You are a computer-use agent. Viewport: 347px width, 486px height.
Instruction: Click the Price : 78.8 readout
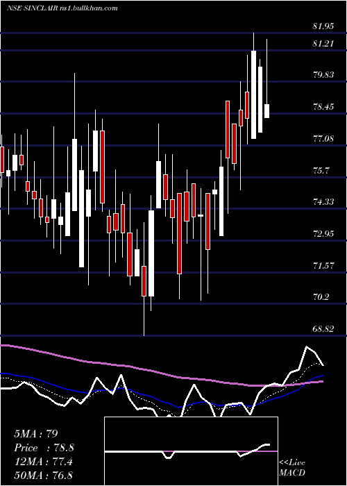(x=44, y=448)
